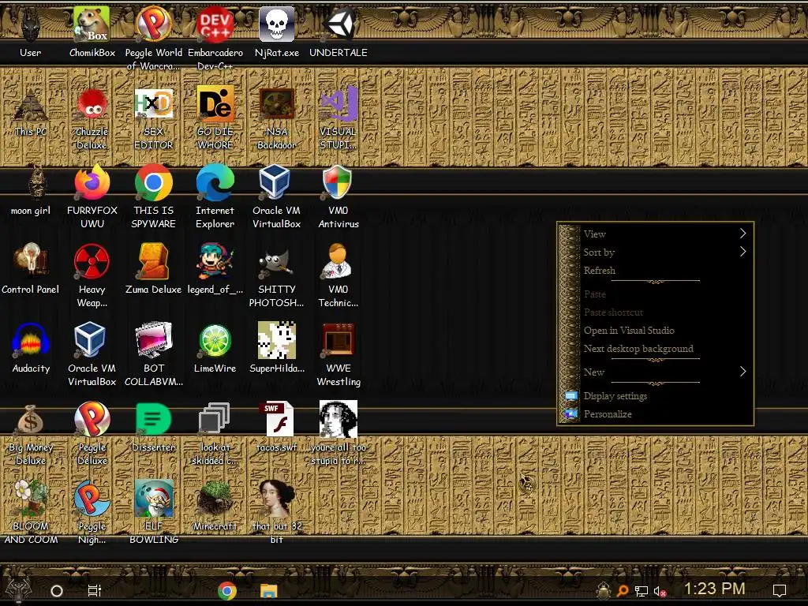Select the tacos.swf Flash file
Screen dimensions: 808x606
pos(277,420)
